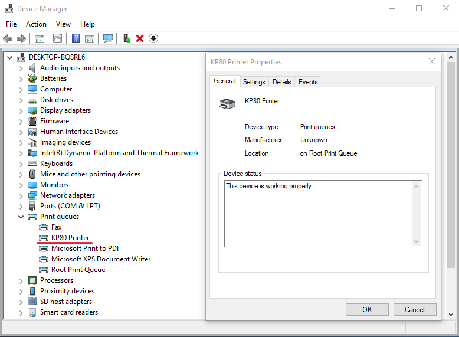
Task: Click the Display adapters category icon
Action: (32, 111)
